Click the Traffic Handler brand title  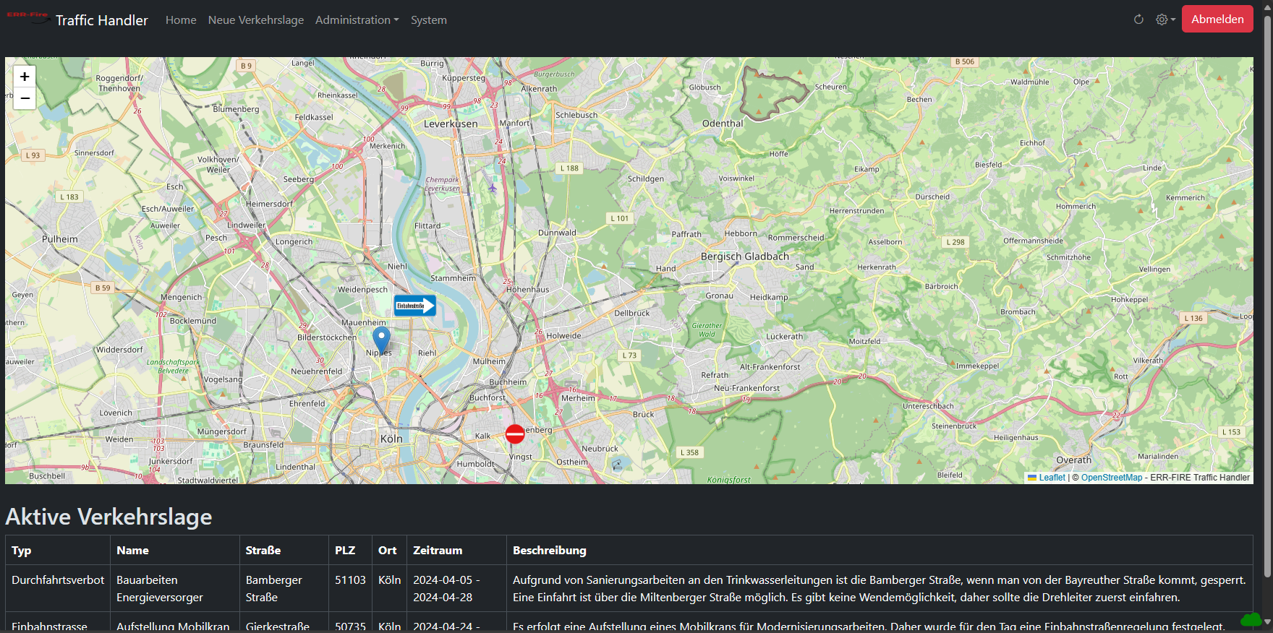(x=102, y=20)
